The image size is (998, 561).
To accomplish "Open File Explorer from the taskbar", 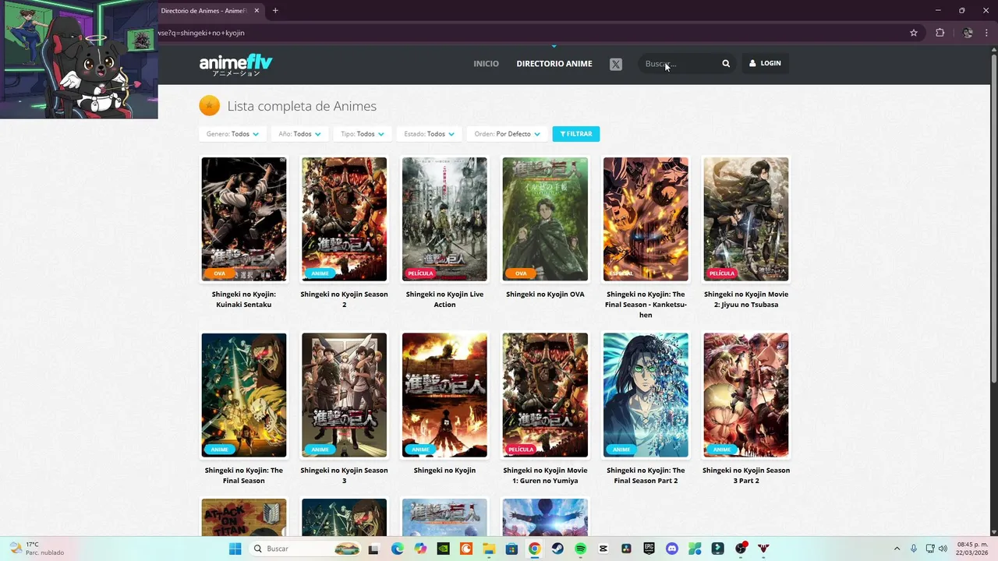I will coord(489,549).
